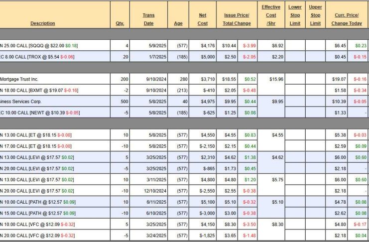Click the Lower Stop Limit header

coord(295,15)
